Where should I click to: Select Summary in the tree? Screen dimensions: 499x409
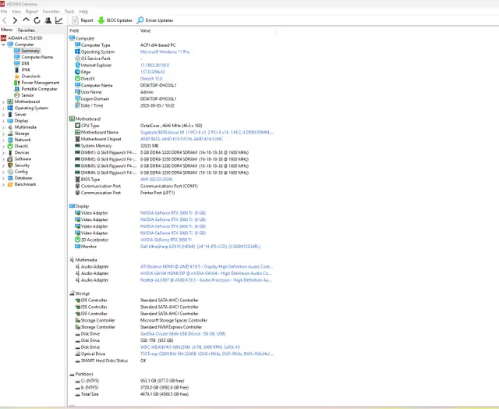[30, 51]
